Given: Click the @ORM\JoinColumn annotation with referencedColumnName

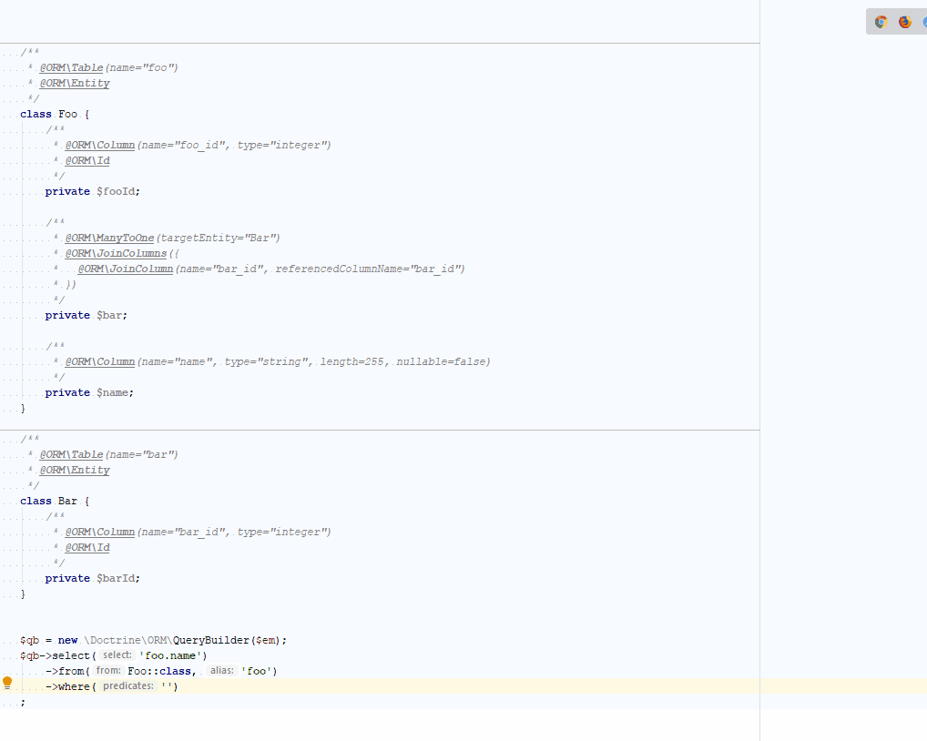Looking at the screenshot, I should click(x=126, y=269).
